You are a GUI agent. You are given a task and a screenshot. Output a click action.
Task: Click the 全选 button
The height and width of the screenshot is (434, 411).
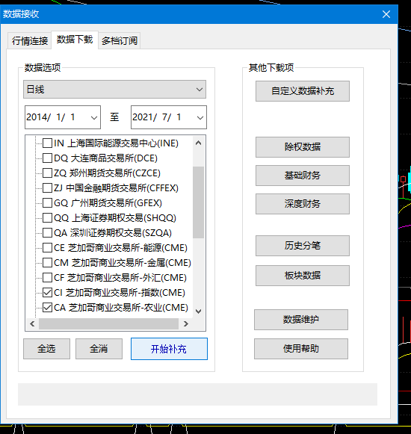coord(46,349)
